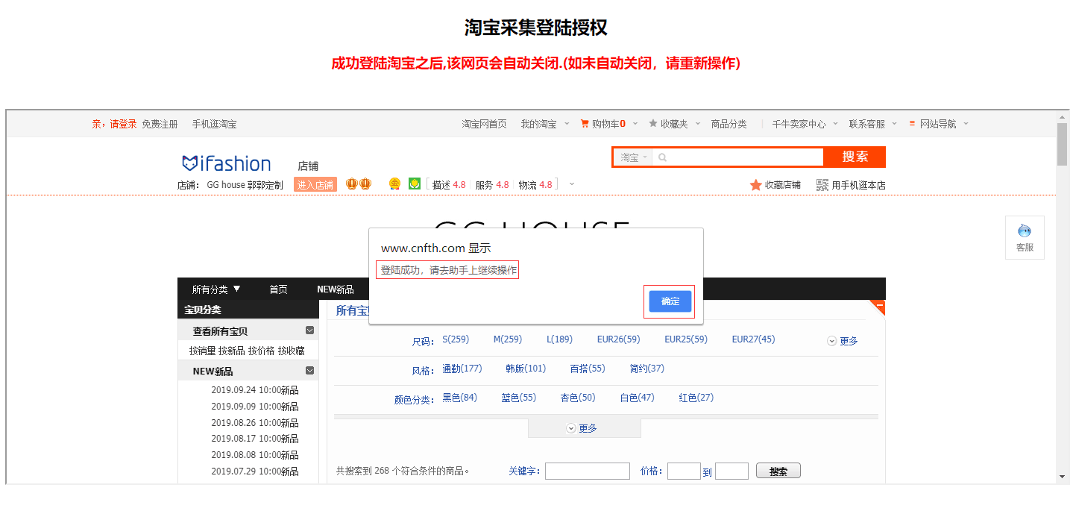Click the 网站导航 list icon

pos(912,124)
